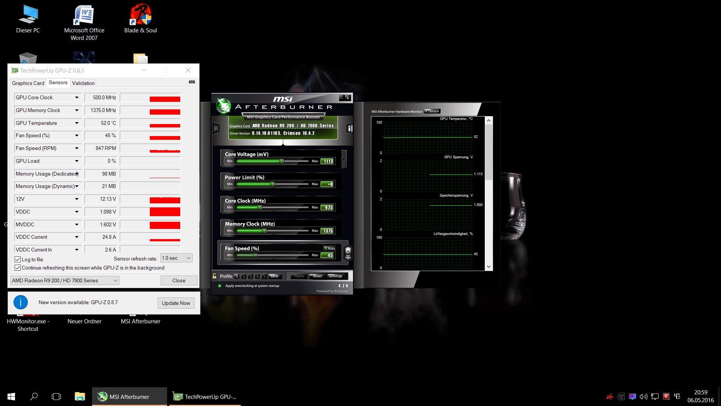
Task: Switch to the Graphics Card tab
Action: click(x=28, y=83)
